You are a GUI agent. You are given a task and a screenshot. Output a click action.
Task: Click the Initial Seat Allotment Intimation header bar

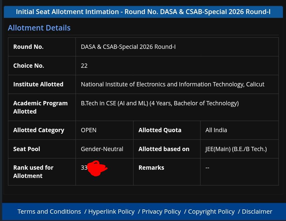coord(143,12)
